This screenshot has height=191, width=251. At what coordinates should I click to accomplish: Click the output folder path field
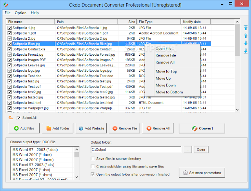136,149
